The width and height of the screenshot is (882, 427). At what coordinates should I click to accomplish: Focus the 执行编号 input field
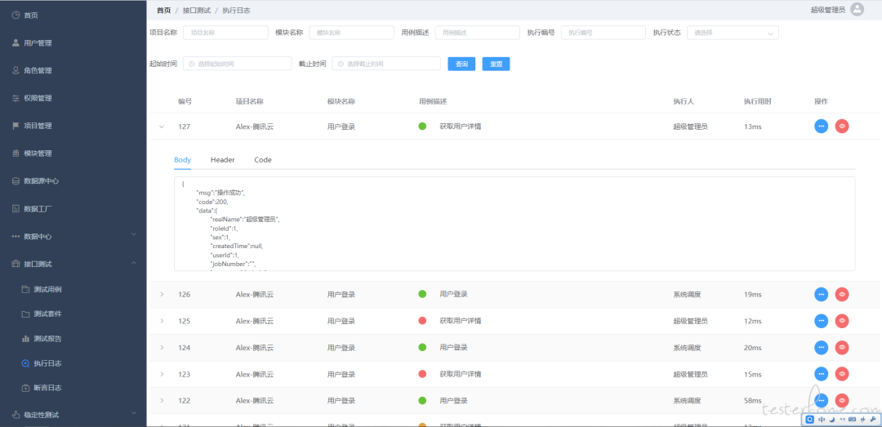click(604, 33)
